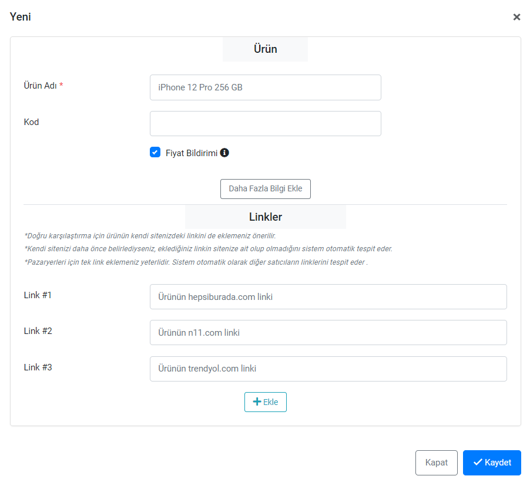Select the hepsiburada.com link field

[x=328, y=297]
